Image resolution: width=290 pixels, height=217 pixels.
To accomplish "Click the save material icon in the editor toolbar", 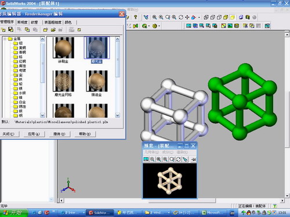I will pos(10,30).
